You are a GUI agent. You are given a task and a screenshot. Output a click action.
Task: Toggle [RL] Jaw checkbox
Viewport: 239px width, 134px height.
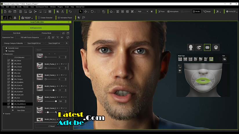[x=8, y=73]
